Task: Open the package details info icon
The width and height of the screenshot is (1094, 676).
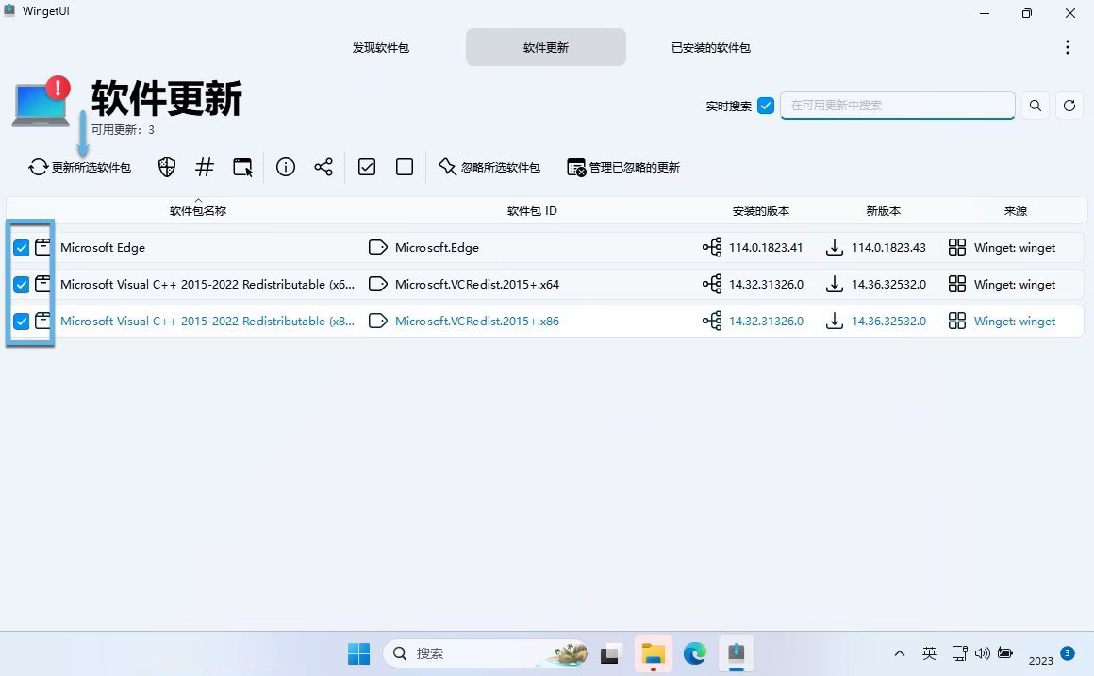Action: click(x=286, y=168)
